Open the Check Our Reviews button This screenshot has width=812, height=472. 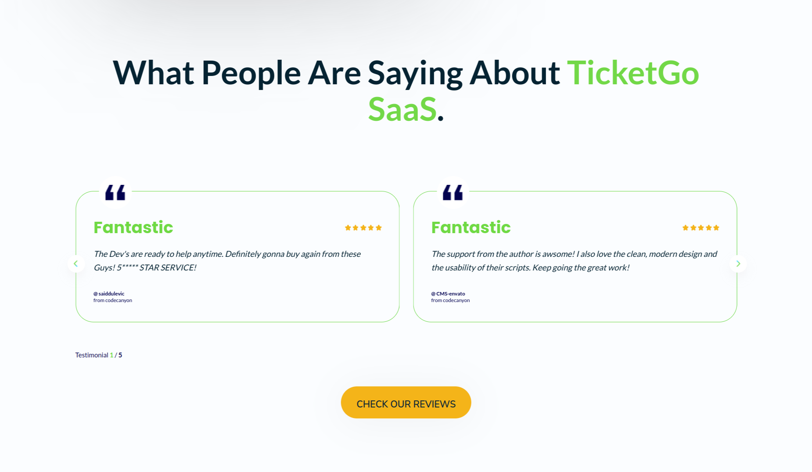pos(406,403)
